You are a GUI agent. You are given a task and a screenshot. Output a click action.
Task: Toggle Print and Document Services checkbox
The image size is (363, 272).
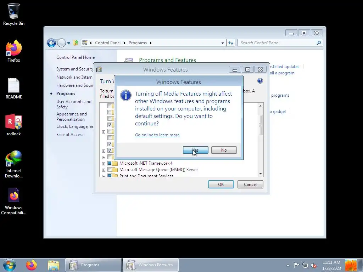point(110,176)
